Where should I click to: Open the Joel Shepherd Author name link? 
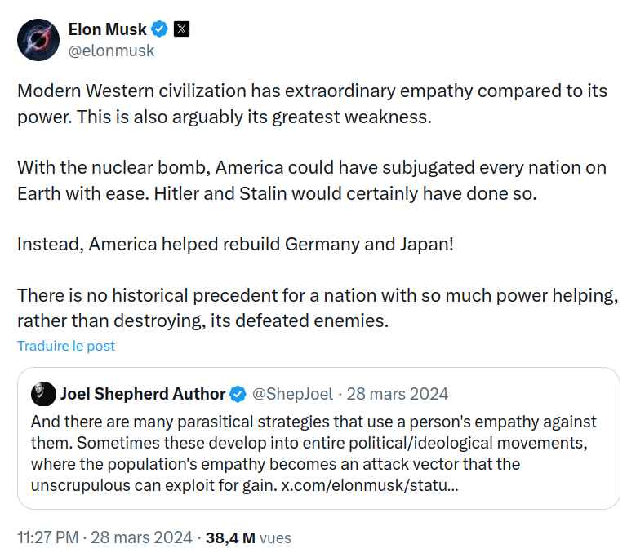[143, 394]
